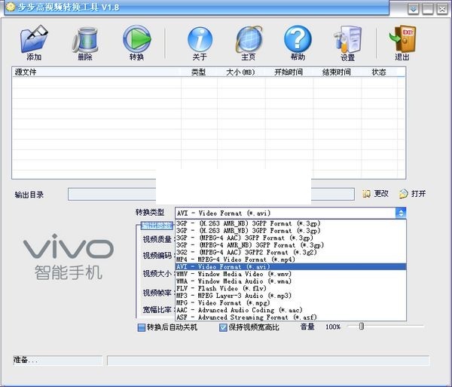The width and height of the screenshot is (452, 387).
Task: Select 3GP MPEG-4 AMR_NB 3GPP Format option
Action: tap(291, 245)
